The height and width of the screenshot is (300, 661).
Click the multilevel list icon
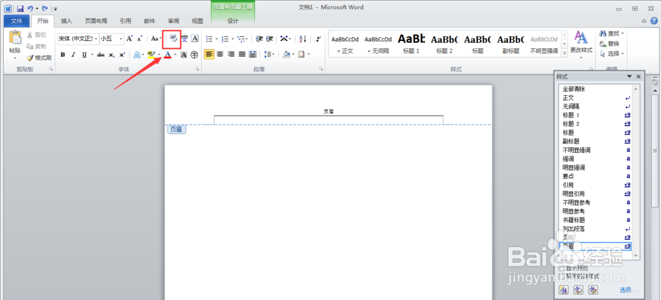click(x=241, y=39)
